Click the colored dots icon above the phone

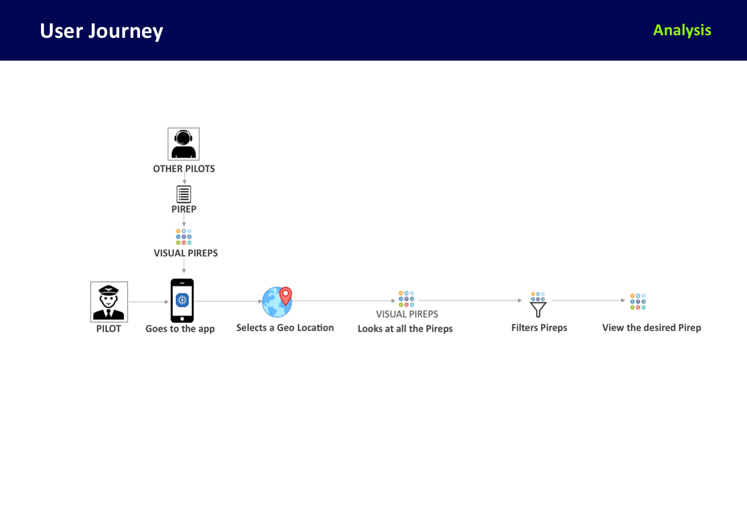tap(184, 237)
